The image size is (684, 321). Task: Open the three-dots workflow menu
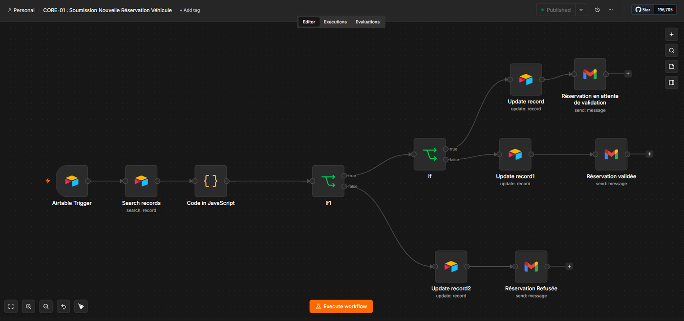[611, 10]
